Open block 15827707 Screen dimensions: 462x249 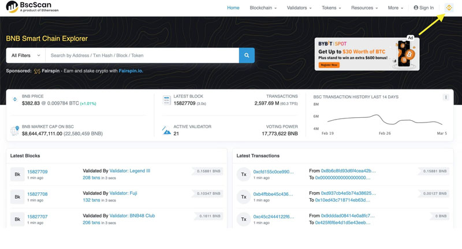click(38, 217)
